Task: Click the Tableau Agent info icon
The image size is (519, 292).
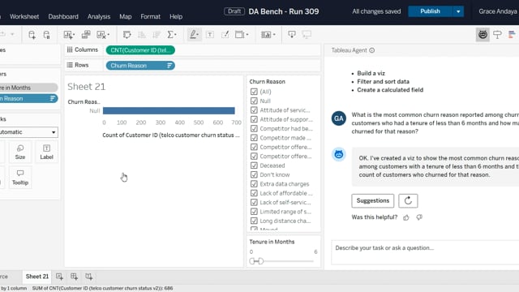Action: [x=372, y=50]
